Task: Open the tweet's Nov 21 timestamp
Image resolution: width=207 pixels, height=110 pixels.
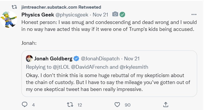Action: [100, 15]
